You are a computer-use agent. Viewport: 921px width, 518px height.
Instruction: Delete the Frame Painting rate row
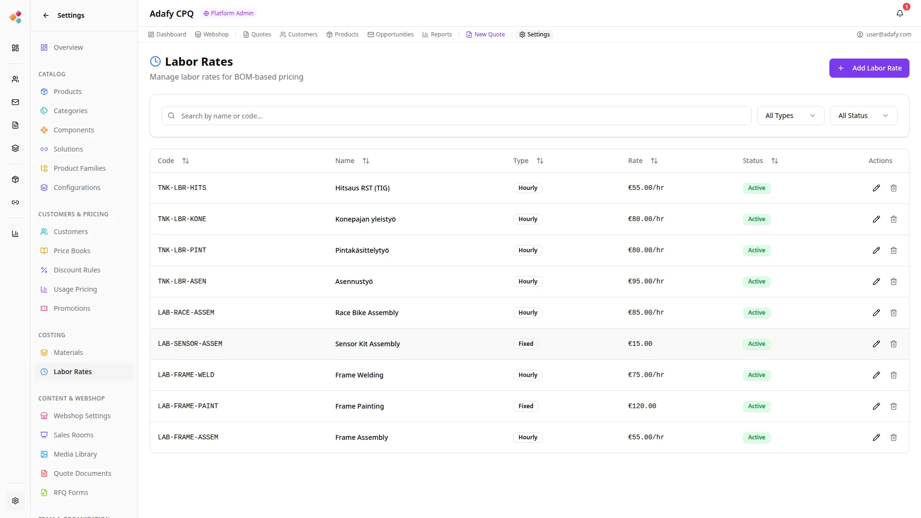coord(893,406)
